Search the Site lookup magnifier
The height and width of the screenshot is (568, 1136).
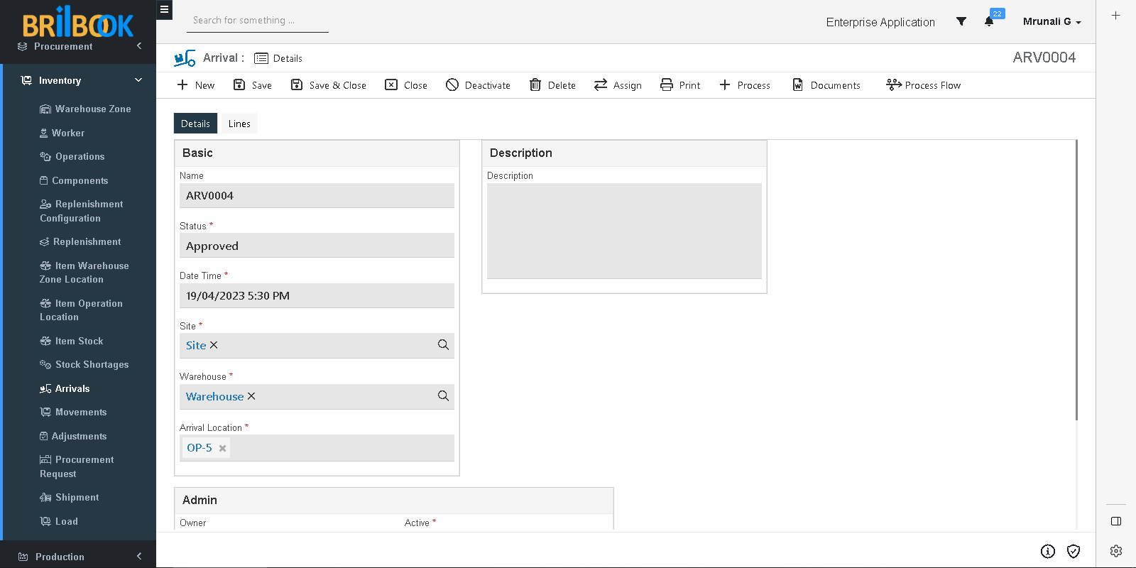(443, 345)
